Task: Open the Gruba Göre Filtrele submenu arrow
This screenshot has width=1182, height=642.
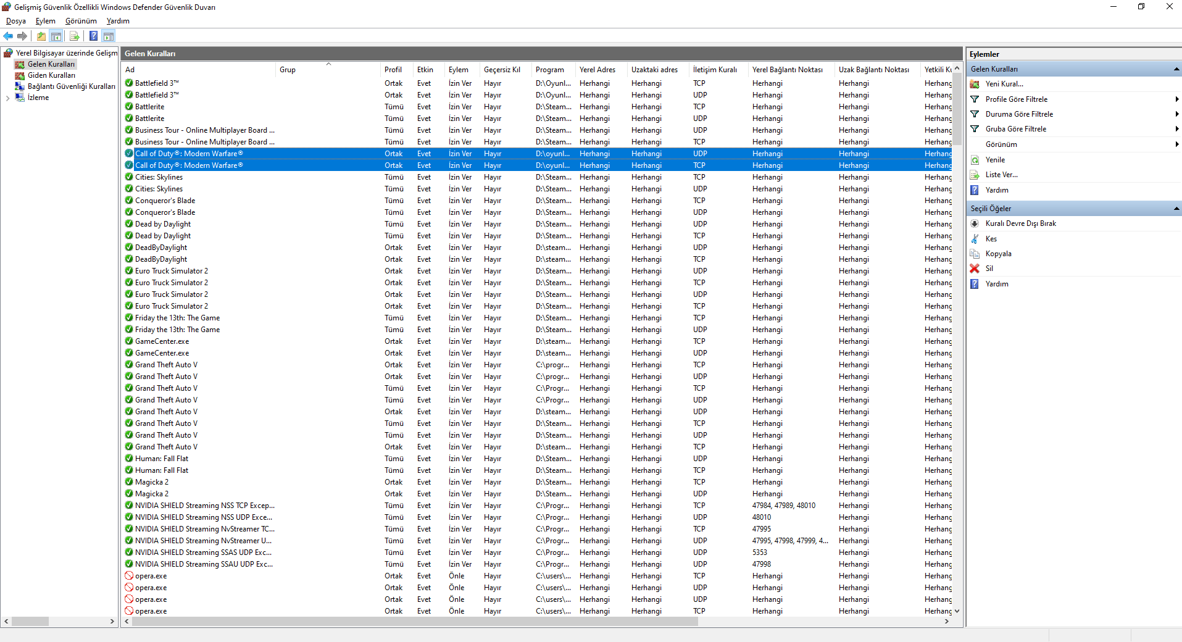Action: pyautogui.click(x=1176, y=129)
